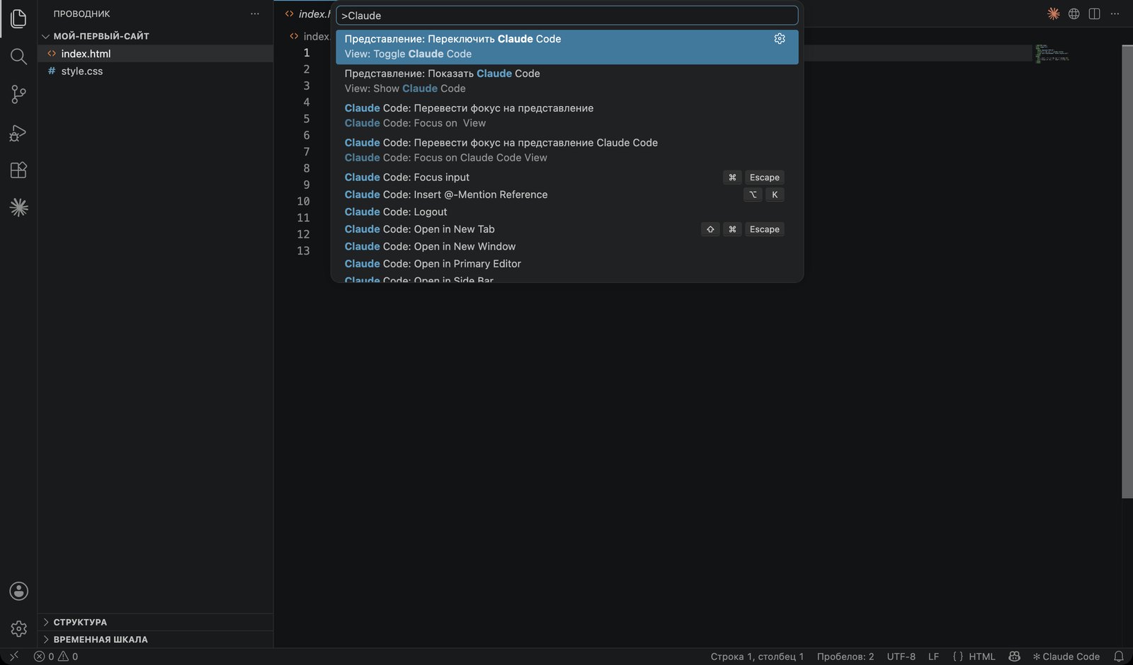The image size is (1133, 665).
Task: Open Explorer panel's ellipsis actions menu
Action: tap(255, 13)
